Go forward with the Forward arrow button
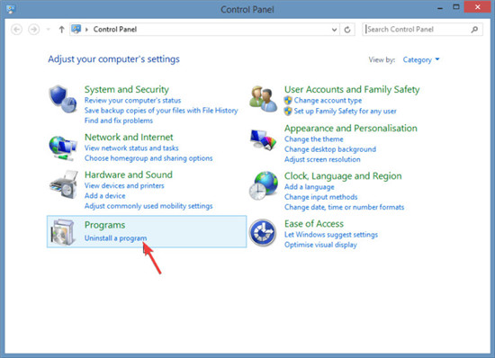The height and width of the screenshot is (358, 495). click(34, 30)
